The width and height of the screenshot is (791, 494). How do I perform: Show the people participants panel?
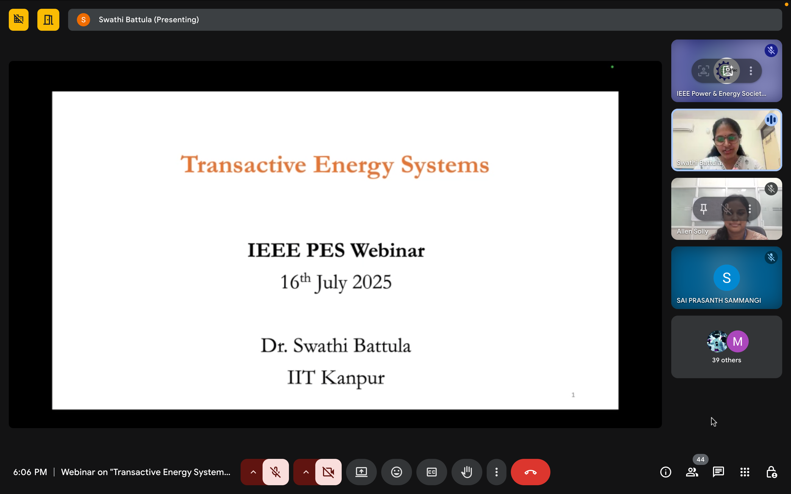click(692, 472)
